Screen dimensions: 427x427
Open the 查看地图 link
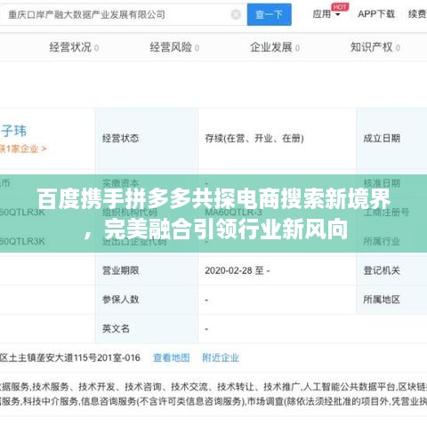pyautogui.click(x=172, y=358)
